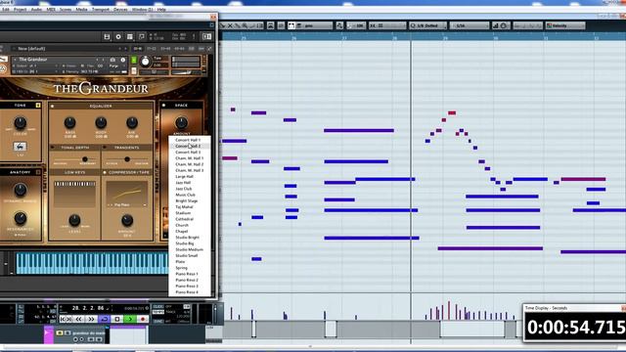626x352 pixels.
Task: Choose Taj Mahal reverb preset
Action: (184, 206)
